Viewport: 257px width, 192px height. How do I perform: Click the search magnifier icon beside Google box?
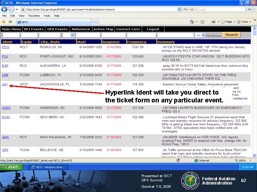(x=249, y=9)
